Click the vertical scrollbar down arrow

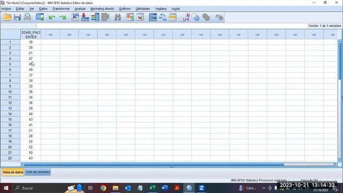pos(339,160)
